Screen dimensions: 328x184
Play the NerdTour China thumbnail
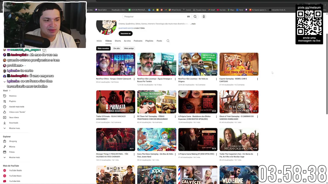click(116, 64)
